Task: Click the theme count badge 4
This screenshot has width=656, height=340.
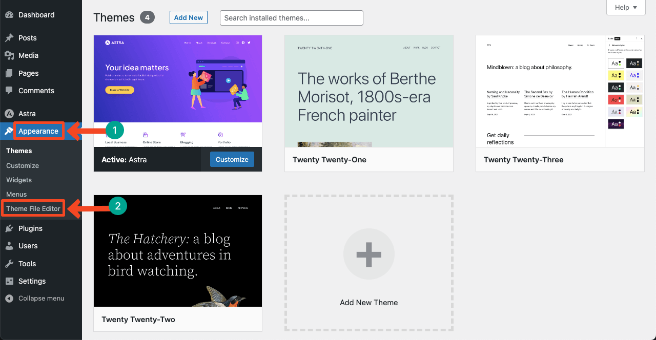Action: (147, 17)
